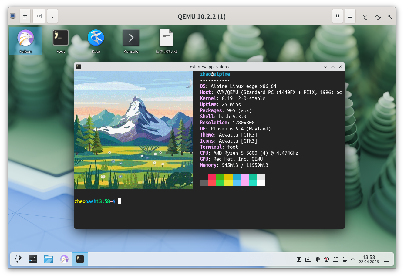Click the 'zhao@alpine' header text
The image size is (404, 277).
click(215, 74)
